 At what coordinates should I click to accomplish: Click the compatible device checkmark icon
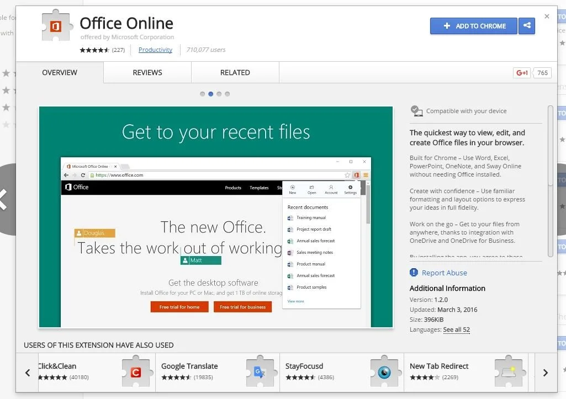[416, 111]
